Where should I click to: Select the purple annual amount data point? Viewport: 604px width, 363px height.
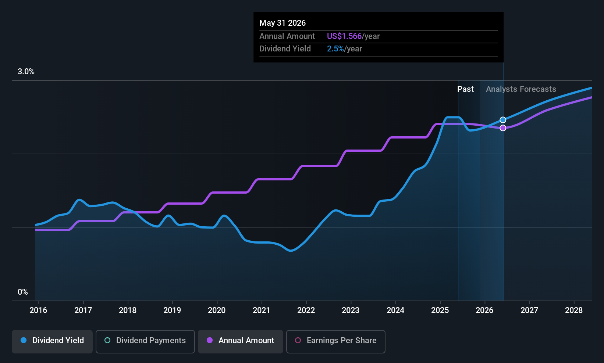(503, 128)
